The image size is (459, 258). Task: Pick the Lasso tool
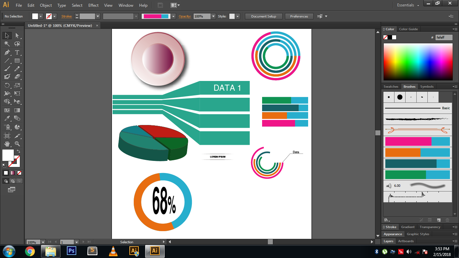(17, 44)
